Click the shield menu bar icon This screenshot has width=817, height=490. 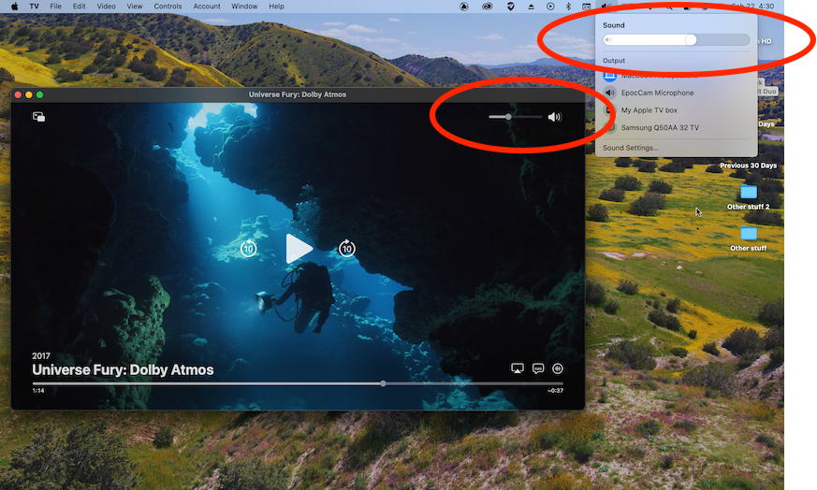[511, 7]
